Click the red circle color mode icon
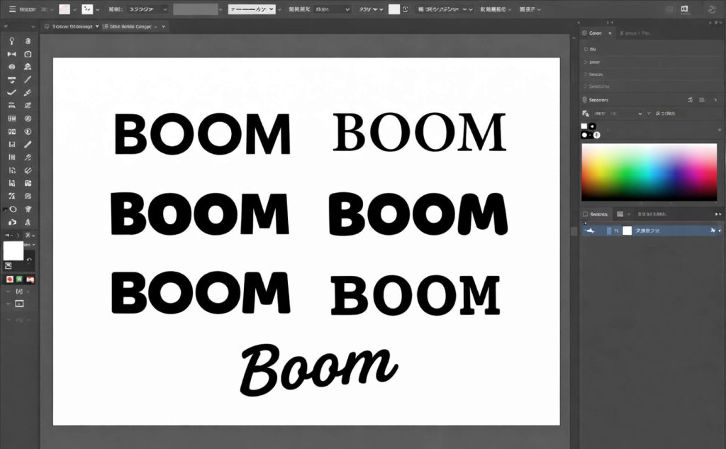 point(10,279)
